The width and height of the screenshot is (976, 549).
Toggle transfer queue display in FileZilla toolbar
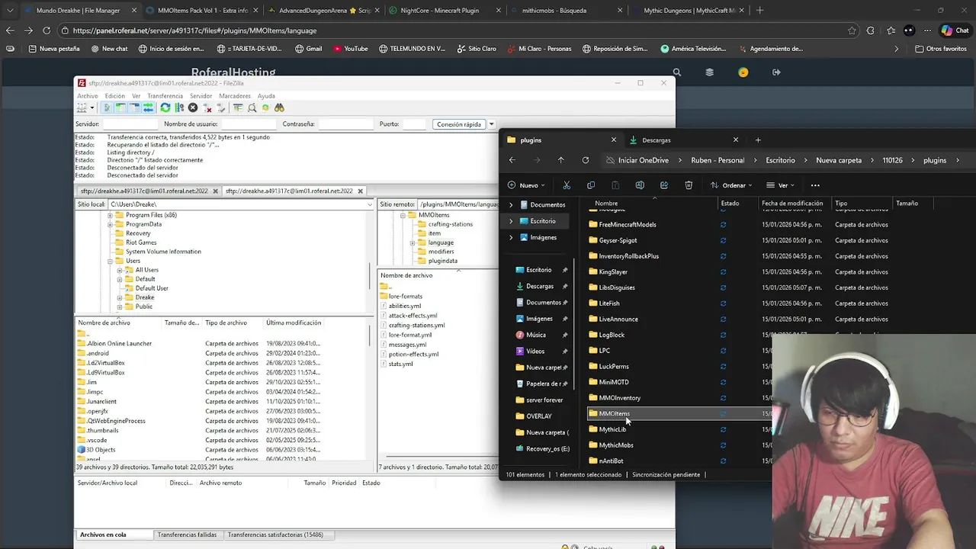click(148, 108)
